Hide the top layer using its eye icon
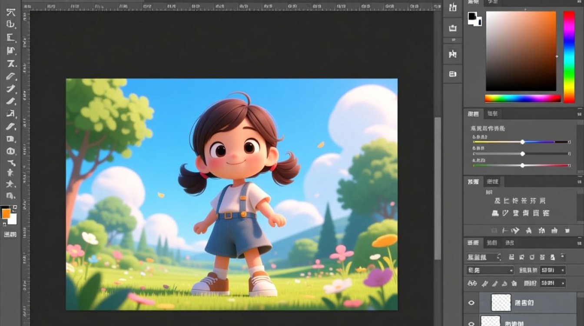Viewport: 584px width, 326px height. 471,303
